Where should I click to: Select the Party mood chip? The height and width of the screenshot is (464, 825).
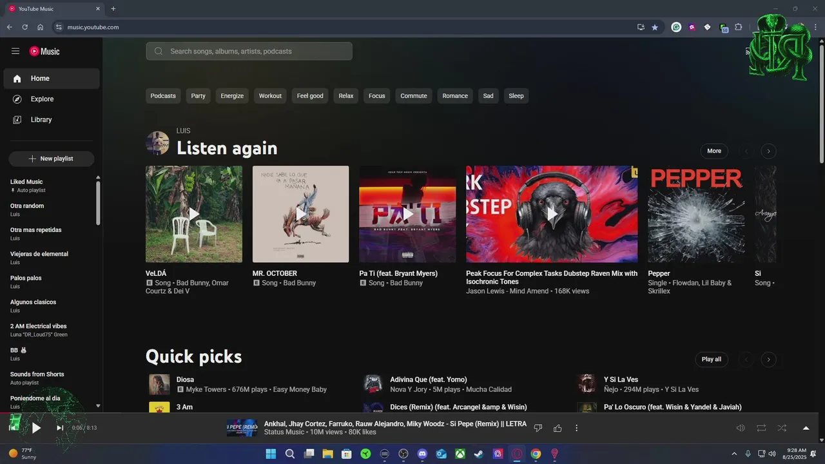coord(199,96)
